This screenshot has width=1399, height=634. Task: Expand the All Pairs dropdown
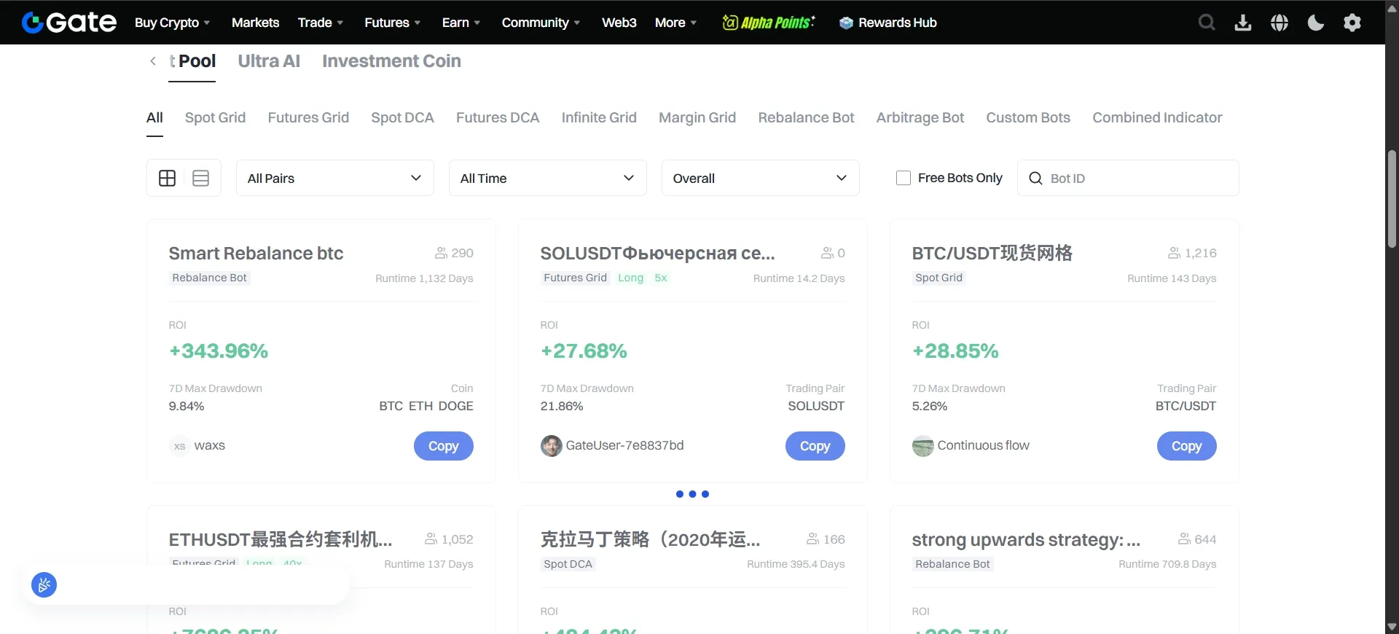(334, 179)
